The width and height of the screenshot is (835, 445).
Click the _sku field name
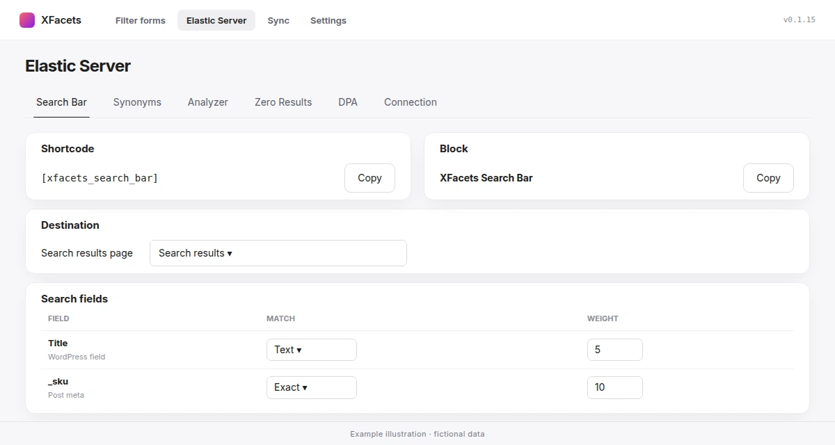[x=58, y=381]
